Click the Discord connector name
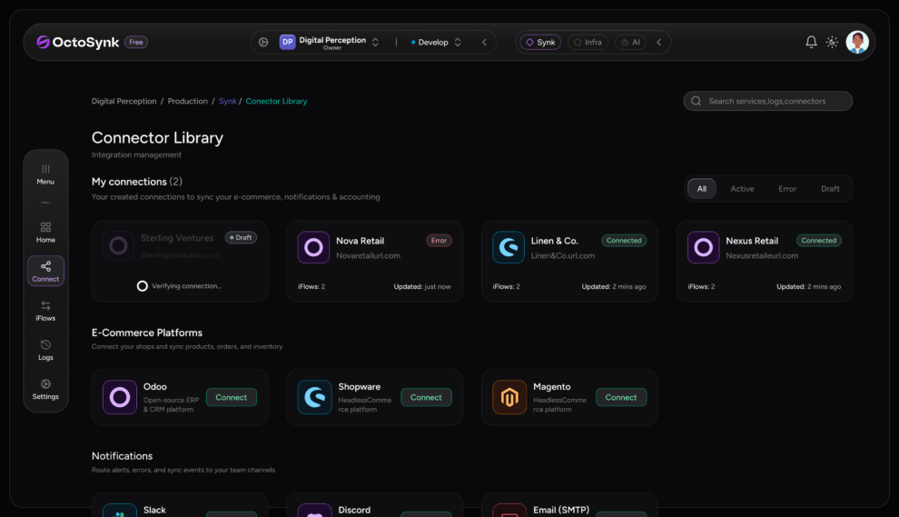Screen dimensions: 899x517 (354, 510)
